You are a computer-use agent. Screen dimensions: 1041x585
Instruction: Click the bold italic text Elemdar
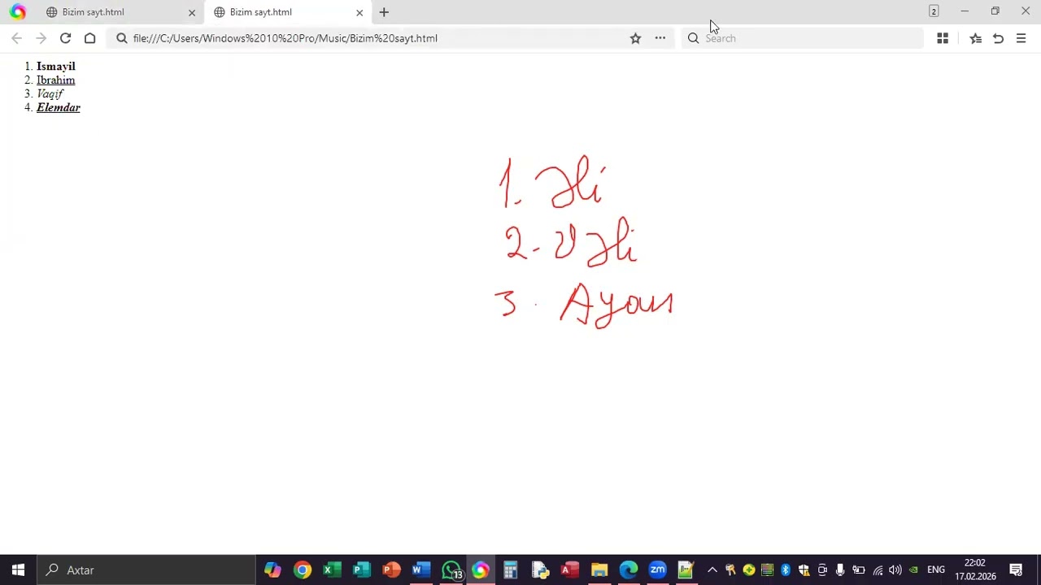(59, 107)
